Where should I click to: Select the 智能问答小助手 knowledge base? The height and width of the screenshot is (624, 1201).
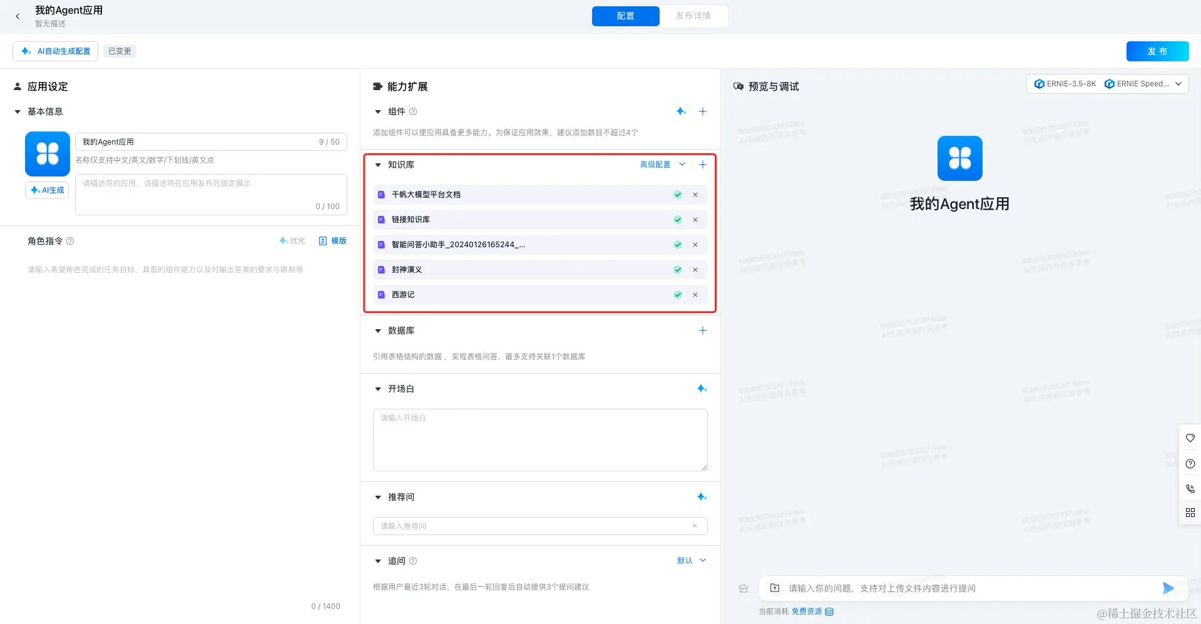540,245
